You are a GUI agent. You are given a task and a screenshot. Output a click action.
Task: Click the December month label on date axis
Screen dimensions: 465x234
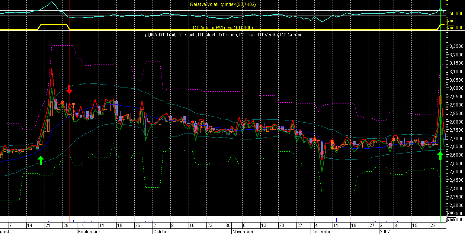coord(322,231)
